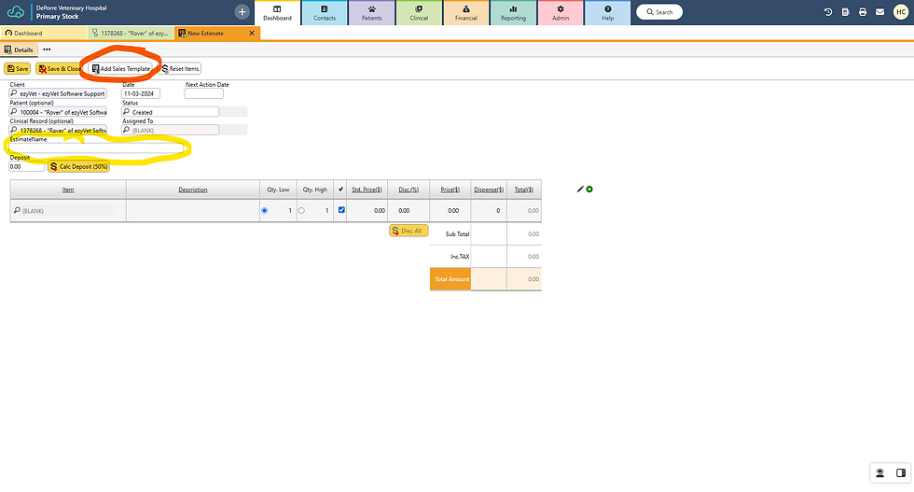Click the Search box in header
This screenshot has width=914, height=492.
(x=659, y=12)
